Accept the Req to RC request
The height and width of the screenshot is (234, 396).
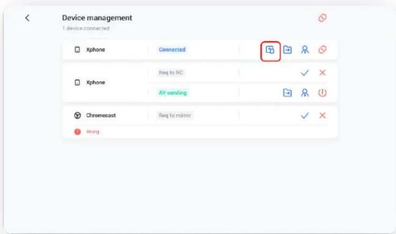point(305,73)
